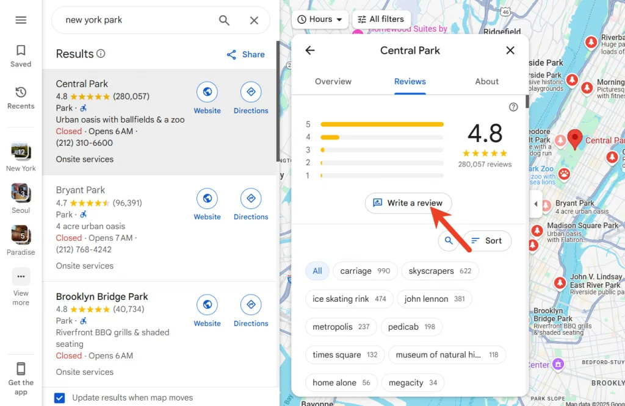This screenshot has height=406, width=625.
Task: Click Write a review button
Action: point(408,203)
